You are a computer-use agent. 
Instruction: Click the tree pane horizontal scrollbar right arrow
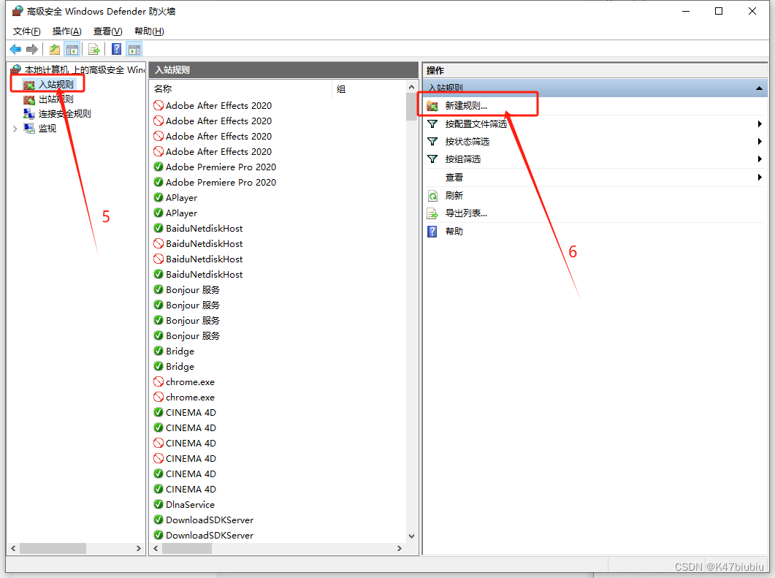click(138, 548)
